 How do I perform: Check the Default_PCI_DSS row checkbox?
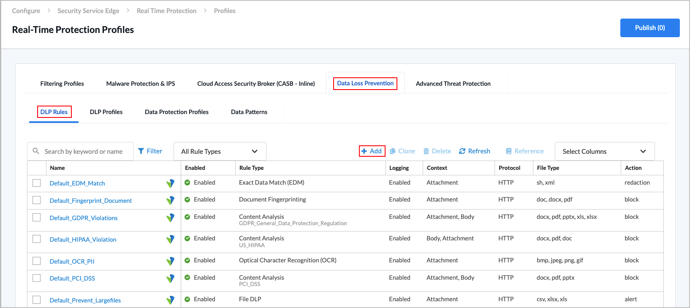[x=37, y=278]
